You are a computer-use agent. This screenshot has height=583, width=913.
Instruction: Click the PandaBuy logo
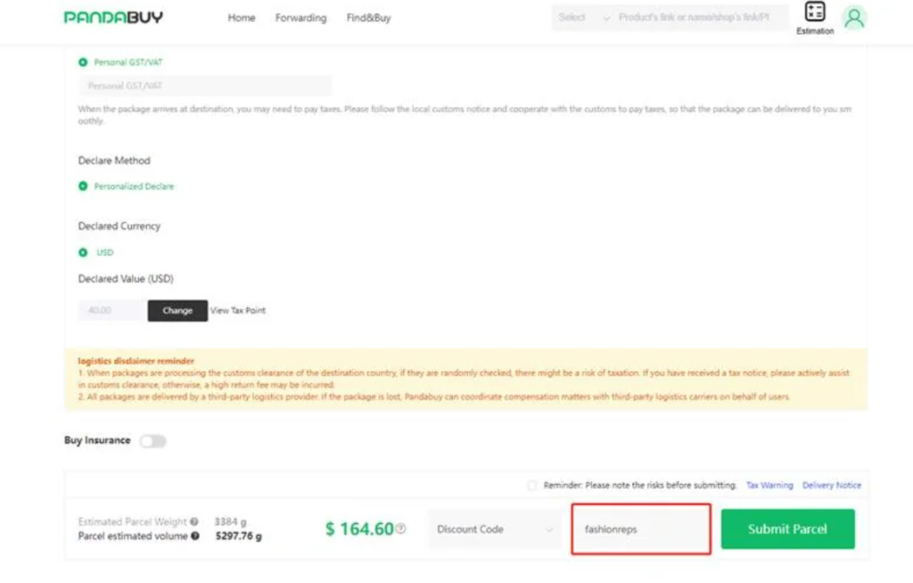[x=113, y=18]
